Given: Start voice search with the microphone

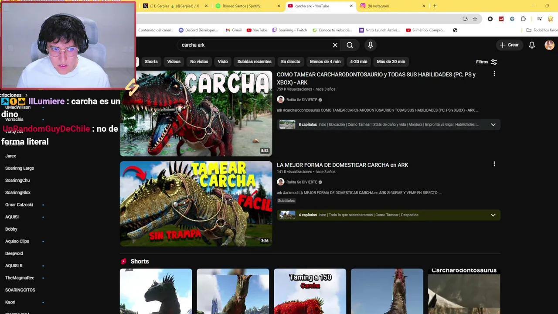Looking at the screenshot, I should point(371,45).
